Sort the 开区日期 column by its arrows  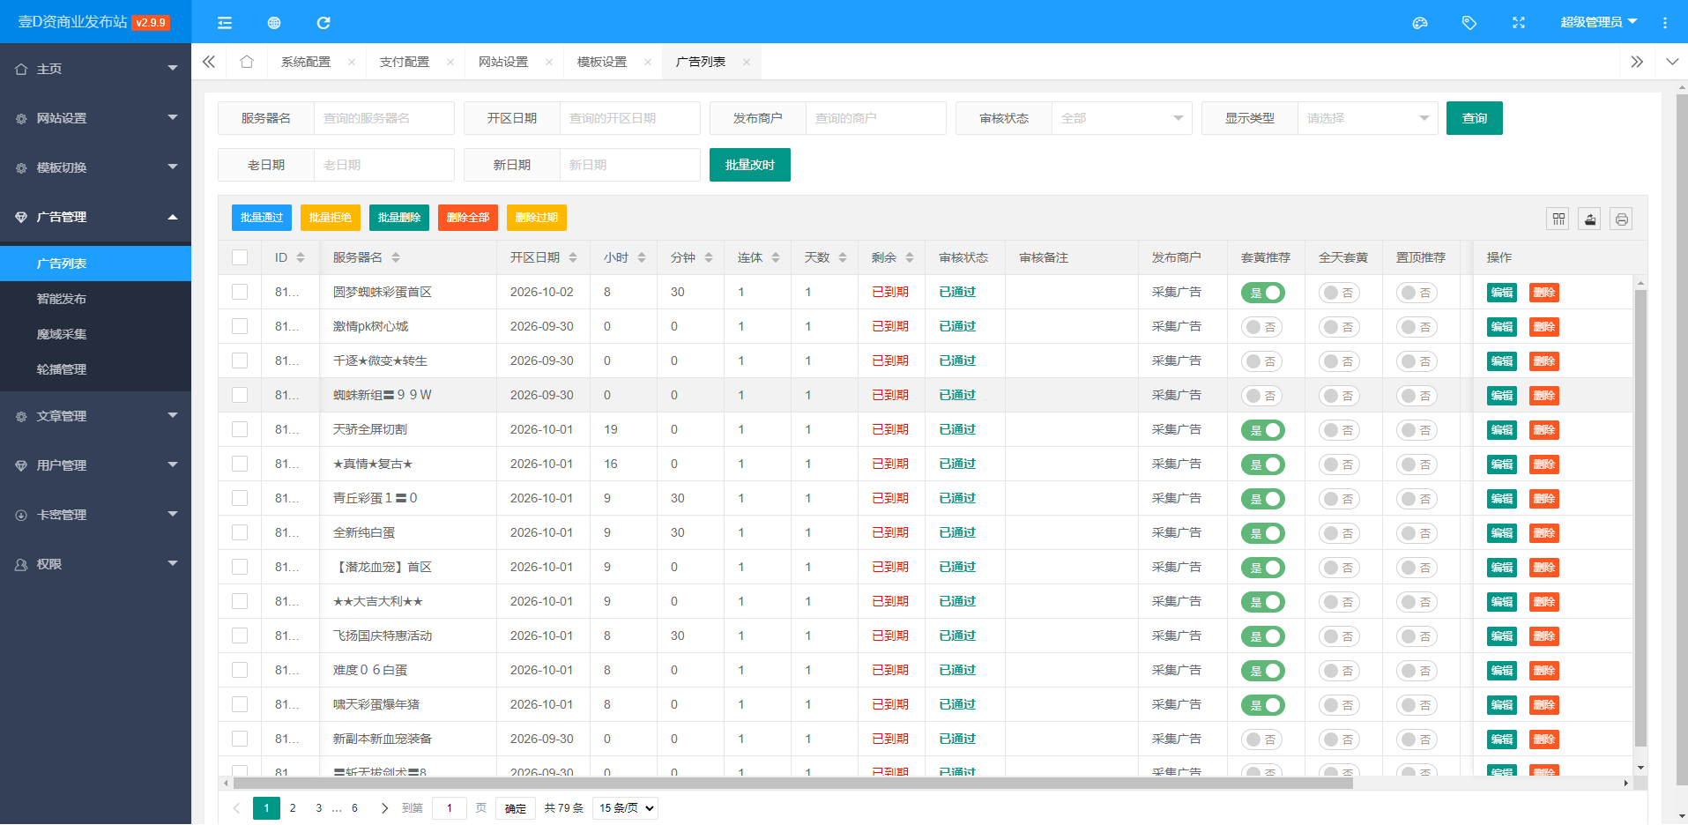573,257
